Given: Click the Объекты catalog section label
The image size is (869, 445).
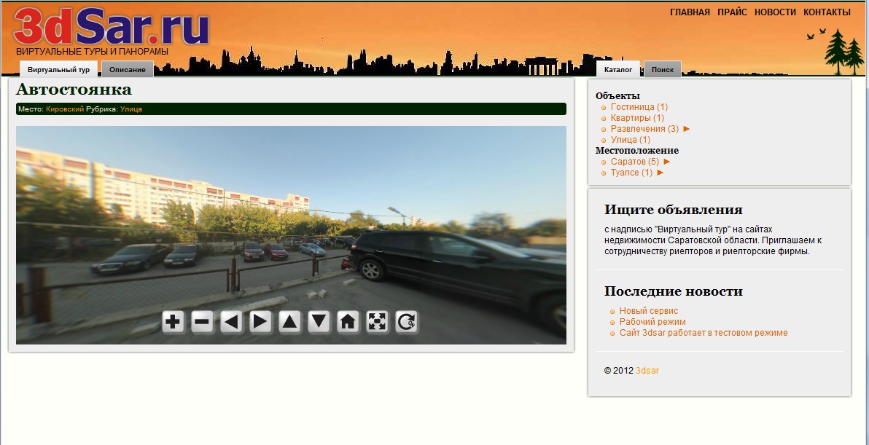Looking at the screenshot, I should pos(617,95).
